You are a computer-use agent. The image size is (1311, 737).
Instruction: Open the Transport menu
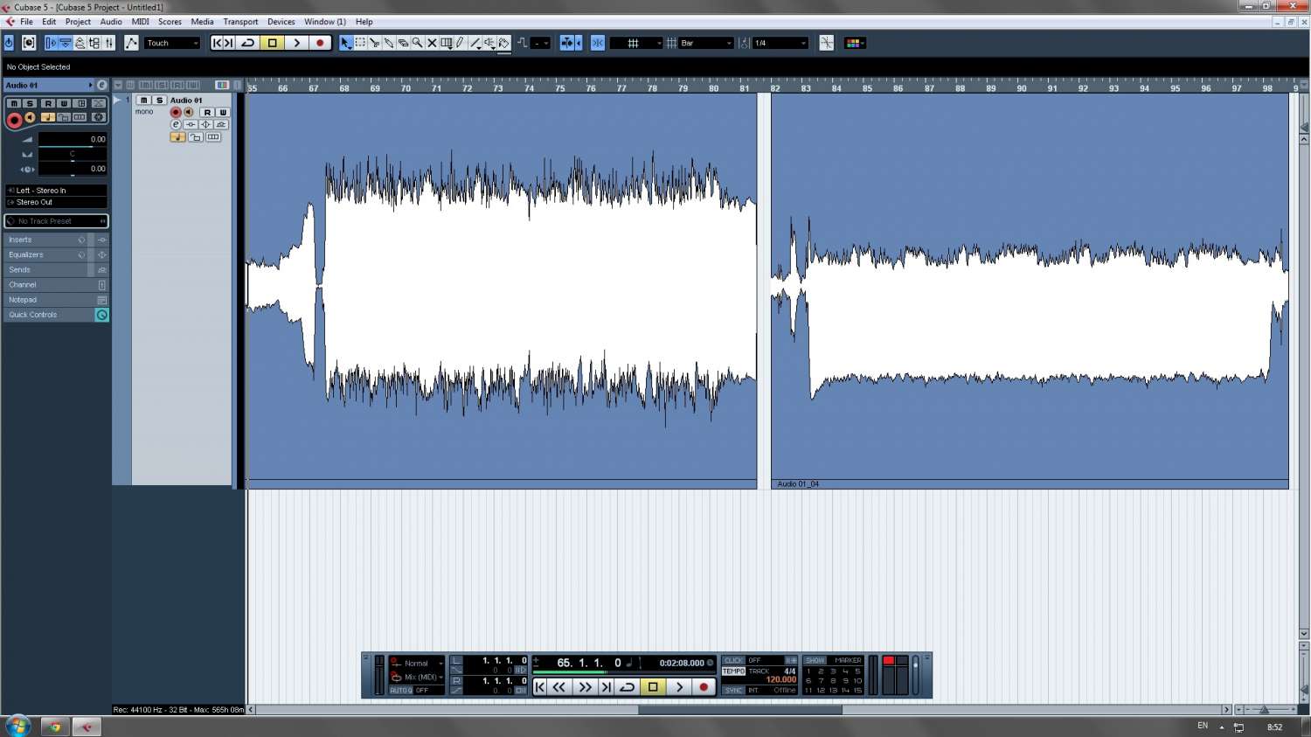[x=240, y=22]
